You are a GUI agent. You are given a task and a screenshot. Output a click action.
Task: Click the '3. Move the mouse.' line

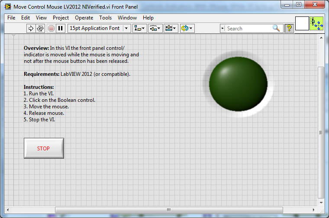pos(46,107)
